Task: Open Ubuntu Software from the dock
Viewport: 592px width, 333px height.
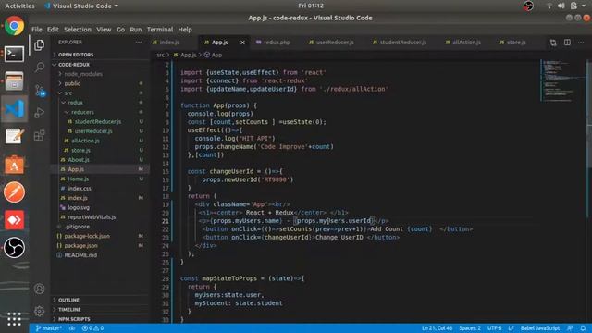Action: pyautogui.click(x=15, y=165)
